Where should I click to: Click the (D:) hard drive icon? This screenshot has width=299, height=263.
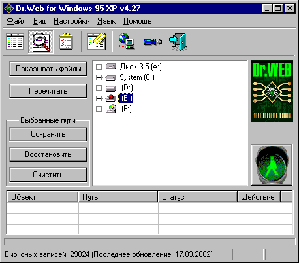pos(111,88)
